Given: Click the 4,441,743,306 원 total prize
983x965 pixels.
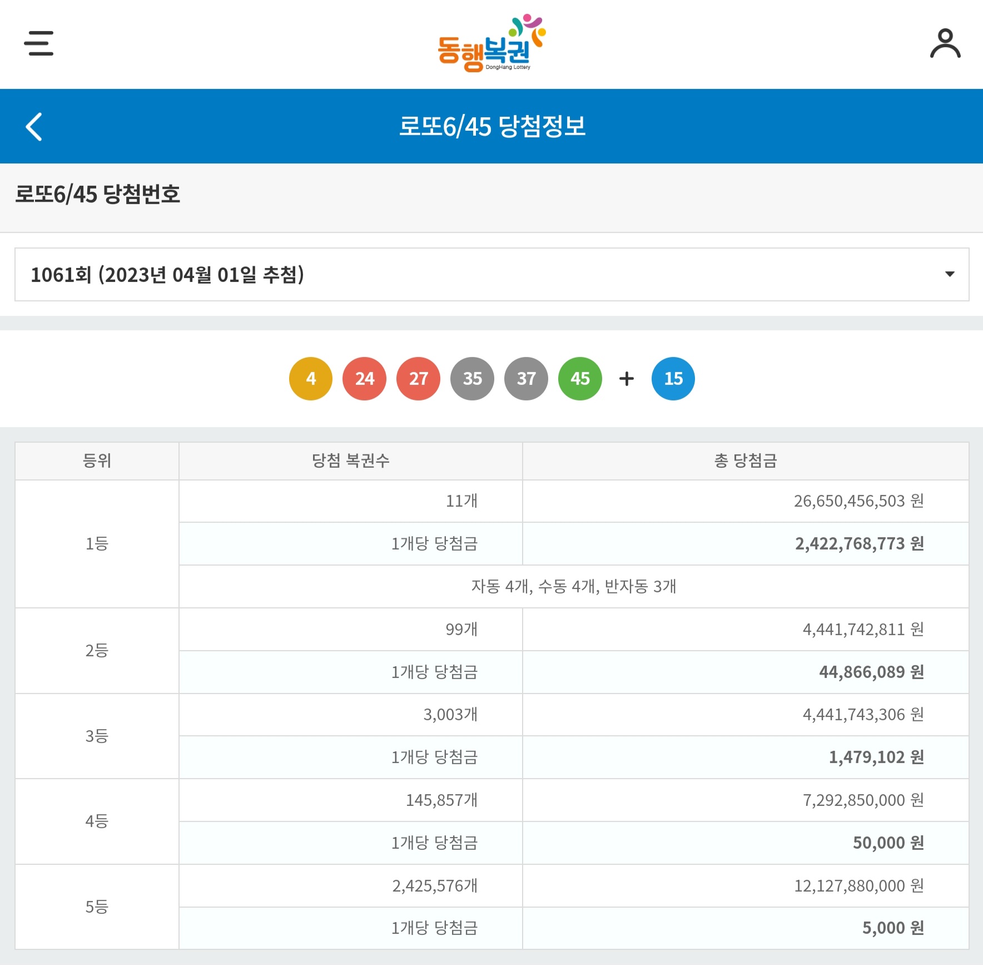Looking at the screenshot, I should [746, 715].
